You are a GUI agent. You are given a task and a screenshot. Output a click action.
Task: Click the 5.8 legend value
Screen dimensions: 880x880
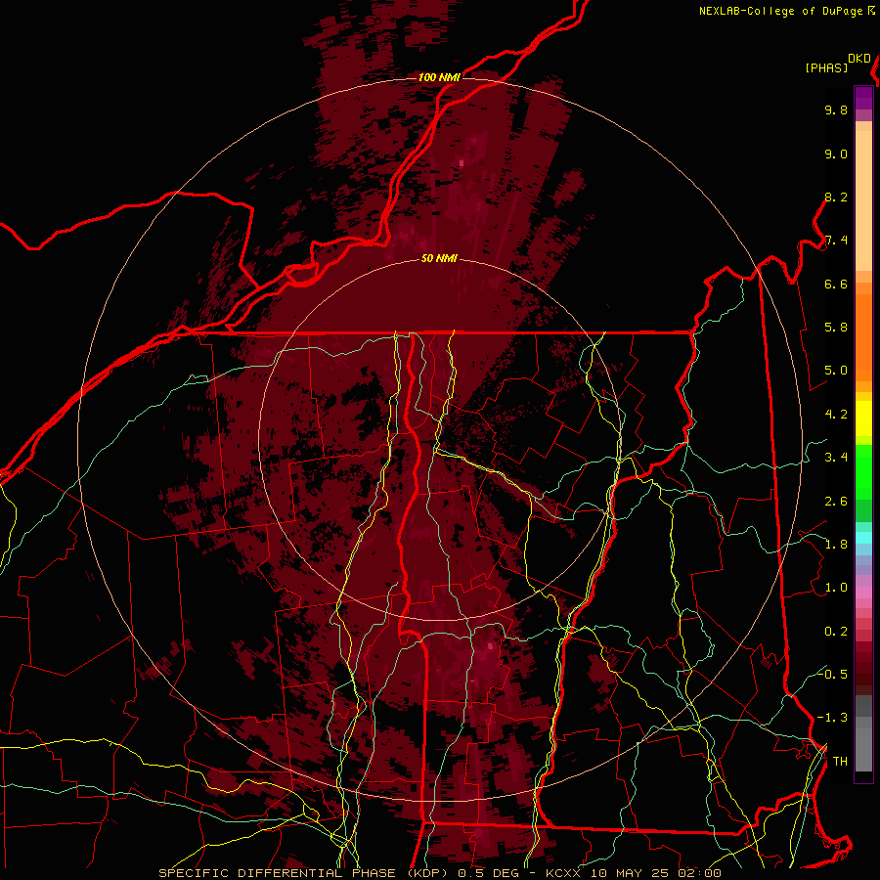[x=836, y=328]
